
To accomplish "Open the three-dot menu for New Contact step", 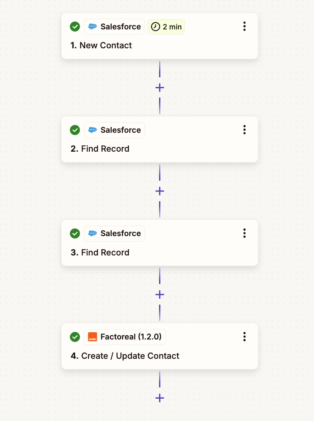I will tap(244, 26).
